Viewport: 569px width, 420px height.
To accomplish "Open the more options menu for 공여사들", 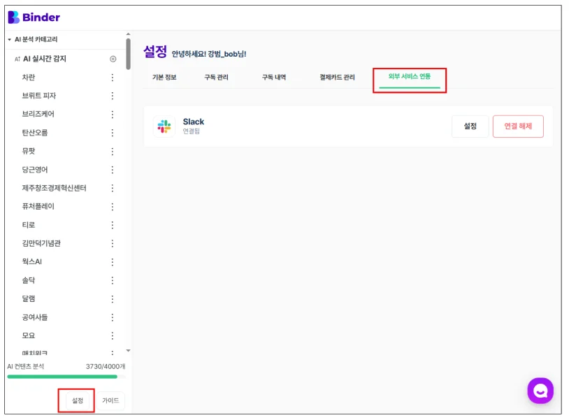I will coord(113,317).
